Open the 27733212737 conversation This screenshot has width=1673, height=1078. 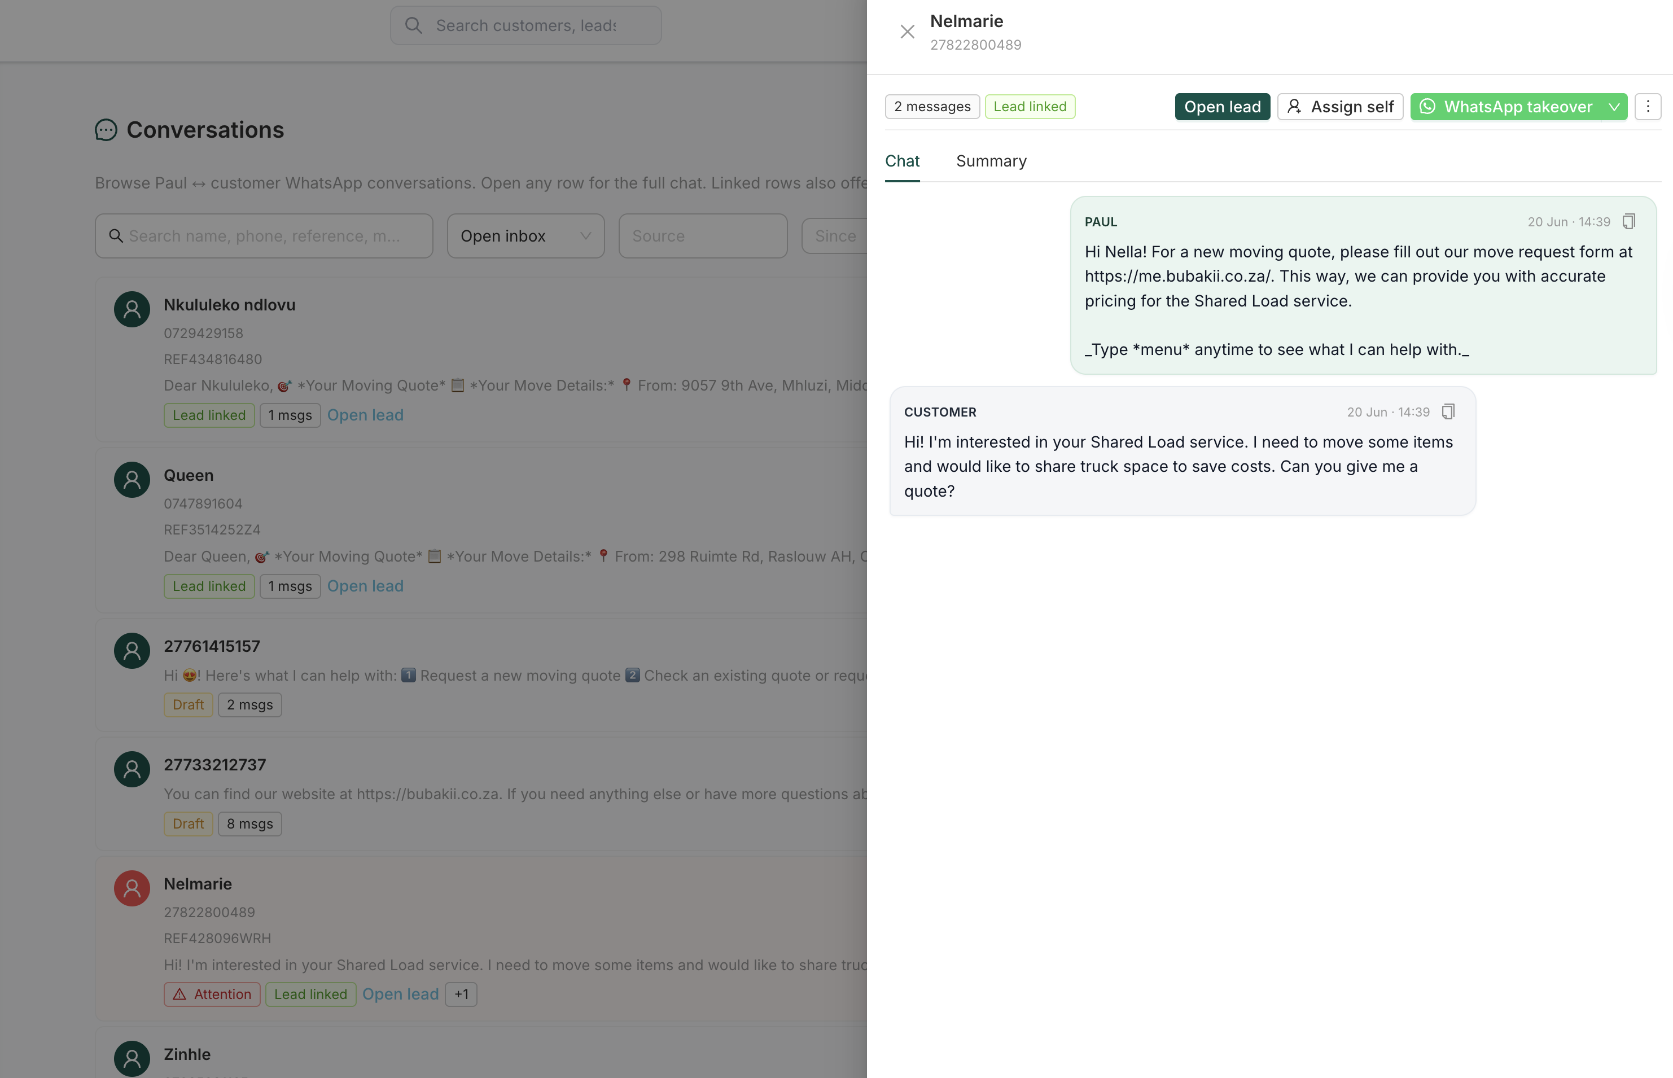click(481, 794)
